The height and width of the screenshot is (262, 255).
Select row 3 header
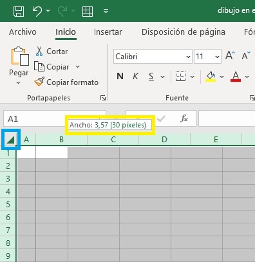click(x=8, y=178)
